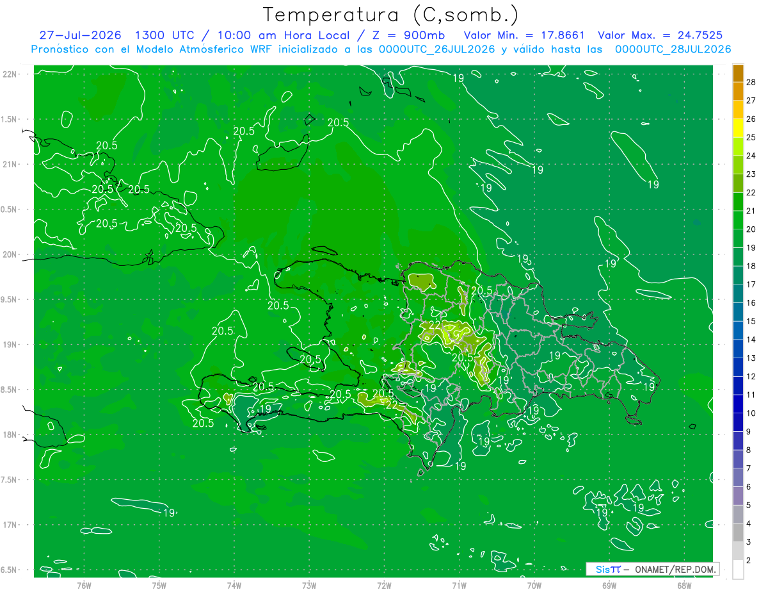Viewport: 768px width, 594px height.
Task: Click the '68W' longitude axis label
Action: pyautogui.click(x=684, y=586)
